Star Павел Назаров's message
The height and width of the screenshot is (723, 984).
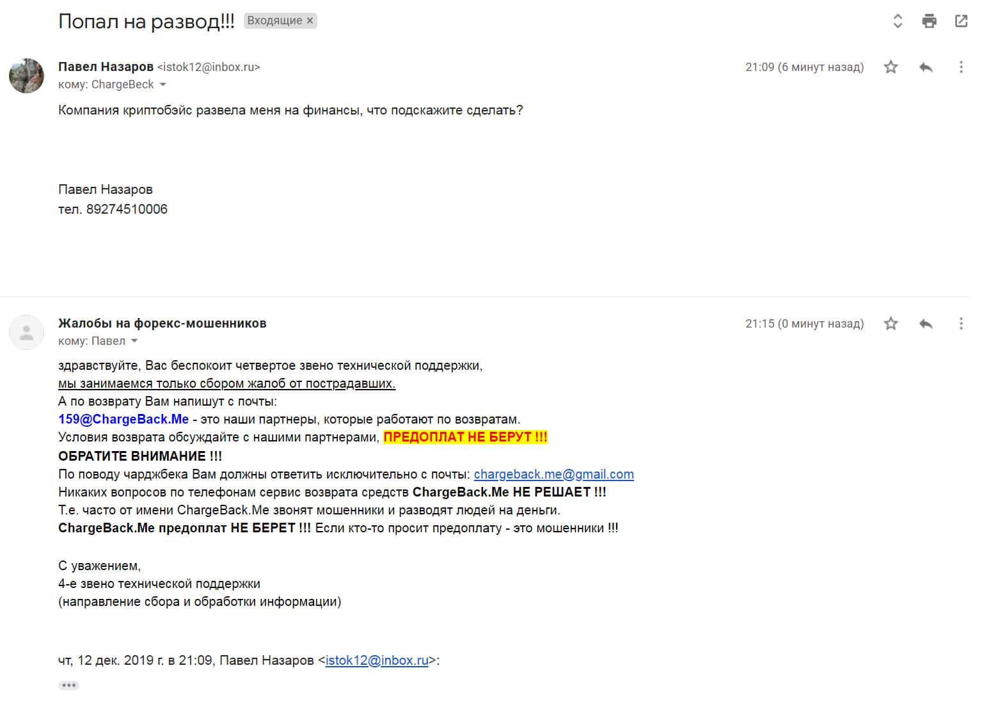point(891,67)
